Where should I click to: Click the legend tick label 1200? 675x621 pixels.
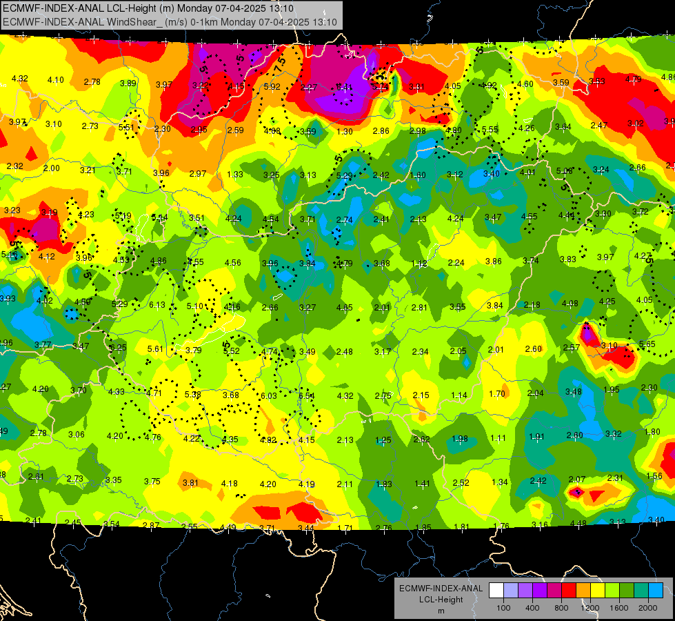point(590,608)
